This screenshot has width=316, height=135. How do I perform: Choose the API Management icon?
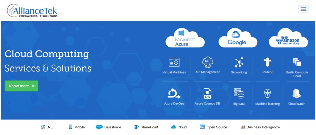[x=208, y=62]
